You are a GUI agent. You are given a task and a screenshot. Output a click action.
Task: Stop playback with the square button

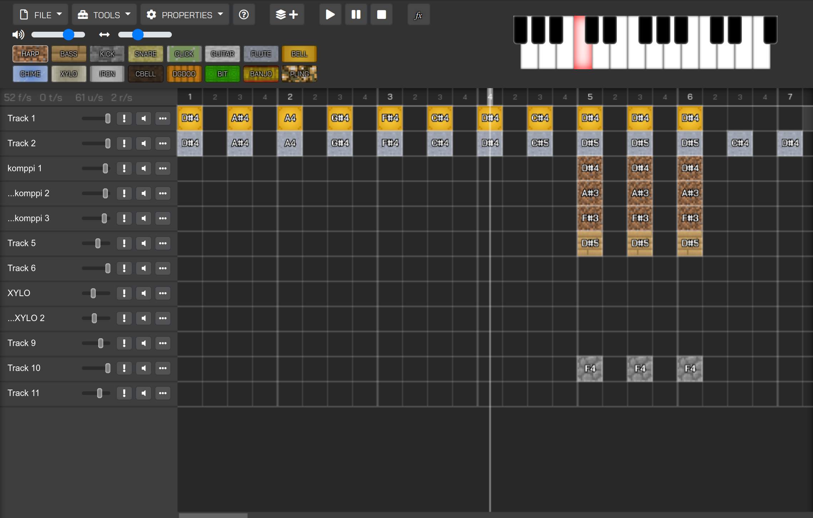tap(381, 15)
